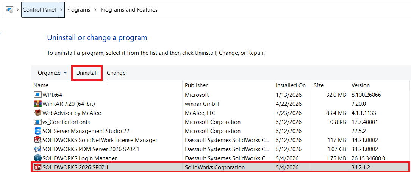This screenshot has height=172, width=411.
Task: Click install date 1/13/2026
Action: (x=289, y=95)
